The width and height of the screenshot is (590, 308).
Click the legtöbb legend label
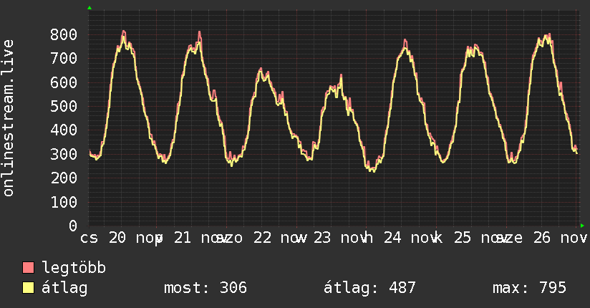(74, 268)
